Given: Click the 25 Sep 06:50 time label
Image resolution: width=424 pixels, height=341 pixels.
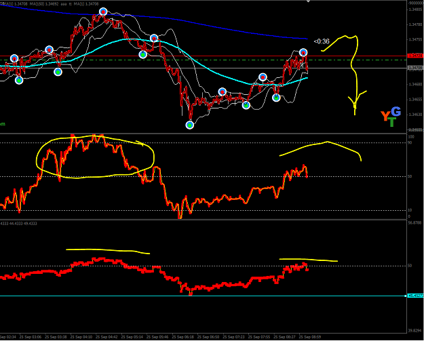Looking at the screenshot, I should (x=208, y=337).
